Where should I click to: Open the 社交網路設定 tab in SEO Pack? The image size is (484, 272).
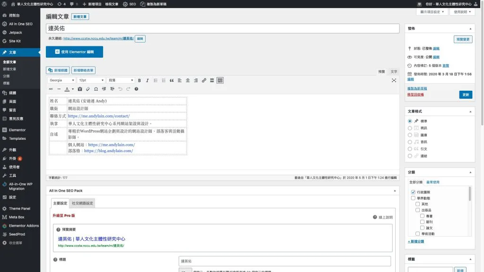[x=82, y=203]
